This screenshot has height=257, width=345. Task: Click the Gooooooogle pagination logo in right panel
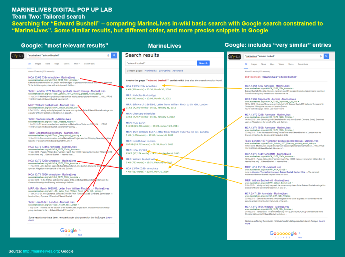coord(283,233)
